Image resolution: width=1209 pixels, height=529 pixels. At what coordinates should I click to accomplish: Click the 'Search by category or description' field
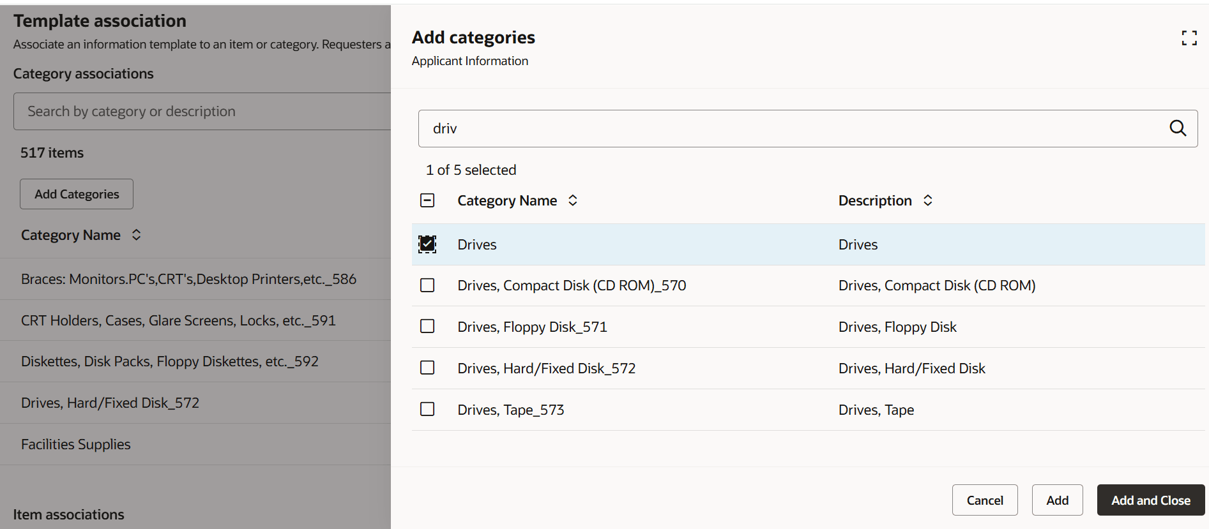(202, 111)
